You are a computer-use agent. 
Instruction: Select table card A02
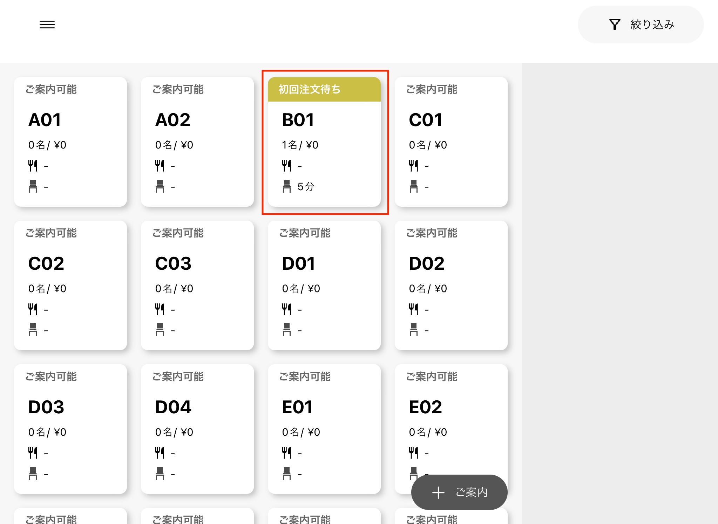point(197,142)
